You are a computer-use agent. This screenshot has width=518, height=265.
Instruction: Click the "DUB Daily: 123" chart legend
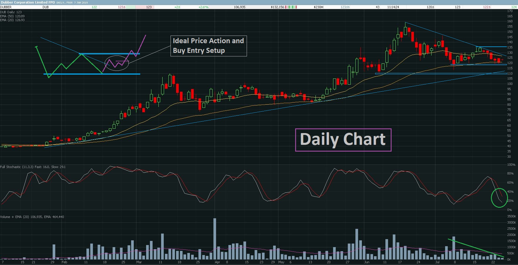pos(11,12)
